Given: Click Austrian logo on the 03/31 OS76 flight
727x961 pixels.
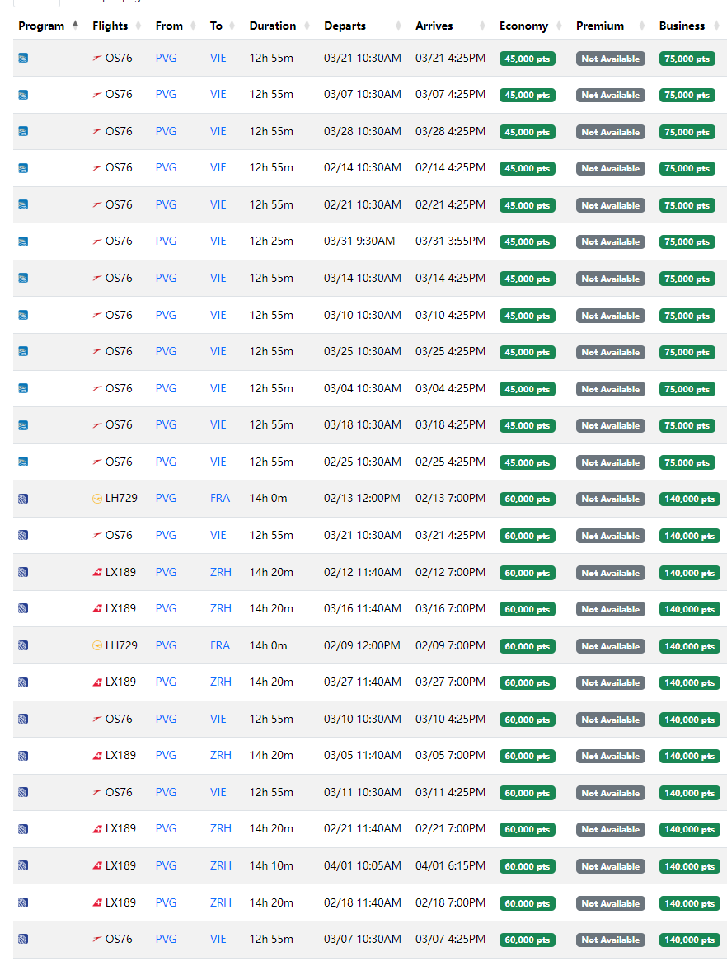Looking at the screenshot, I should (x=97, y=241).
